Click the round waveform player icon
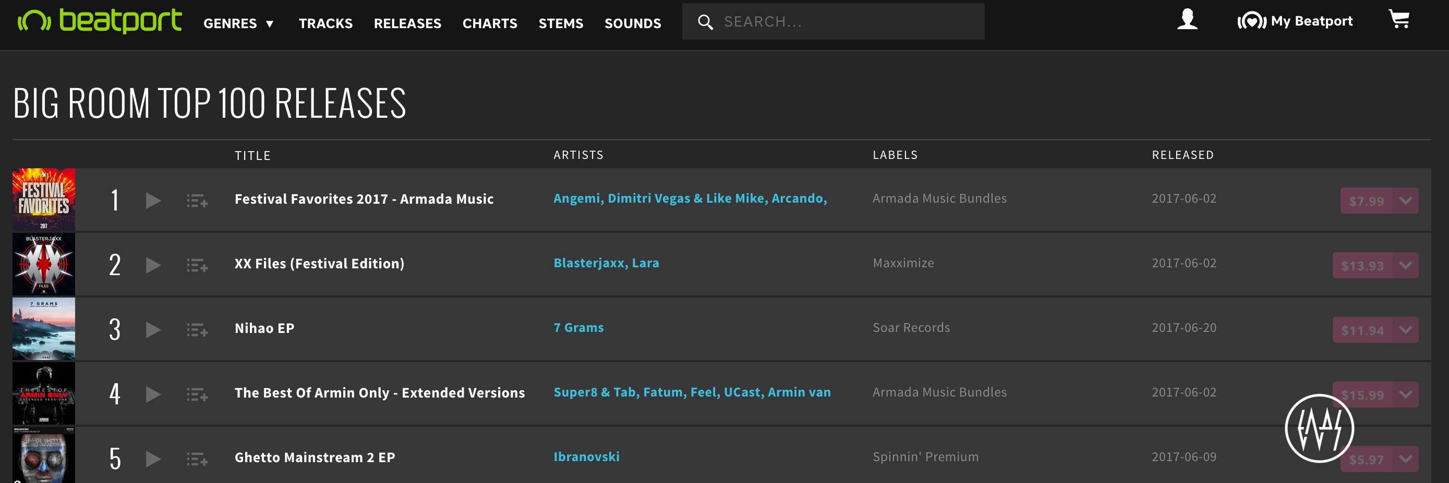The height and width of the screenshot is (483, 1449). (x=1319, y=428)
